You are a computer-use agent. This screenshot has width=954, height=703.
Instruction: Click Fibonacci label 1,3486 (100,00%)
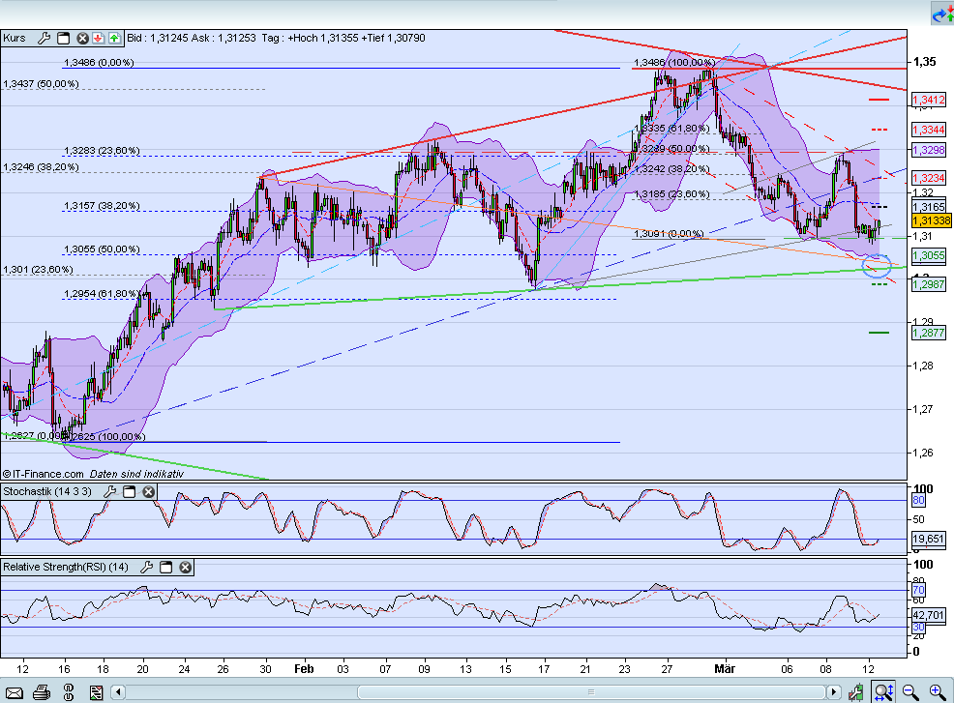pyautogui.click(x=674, y=63)
